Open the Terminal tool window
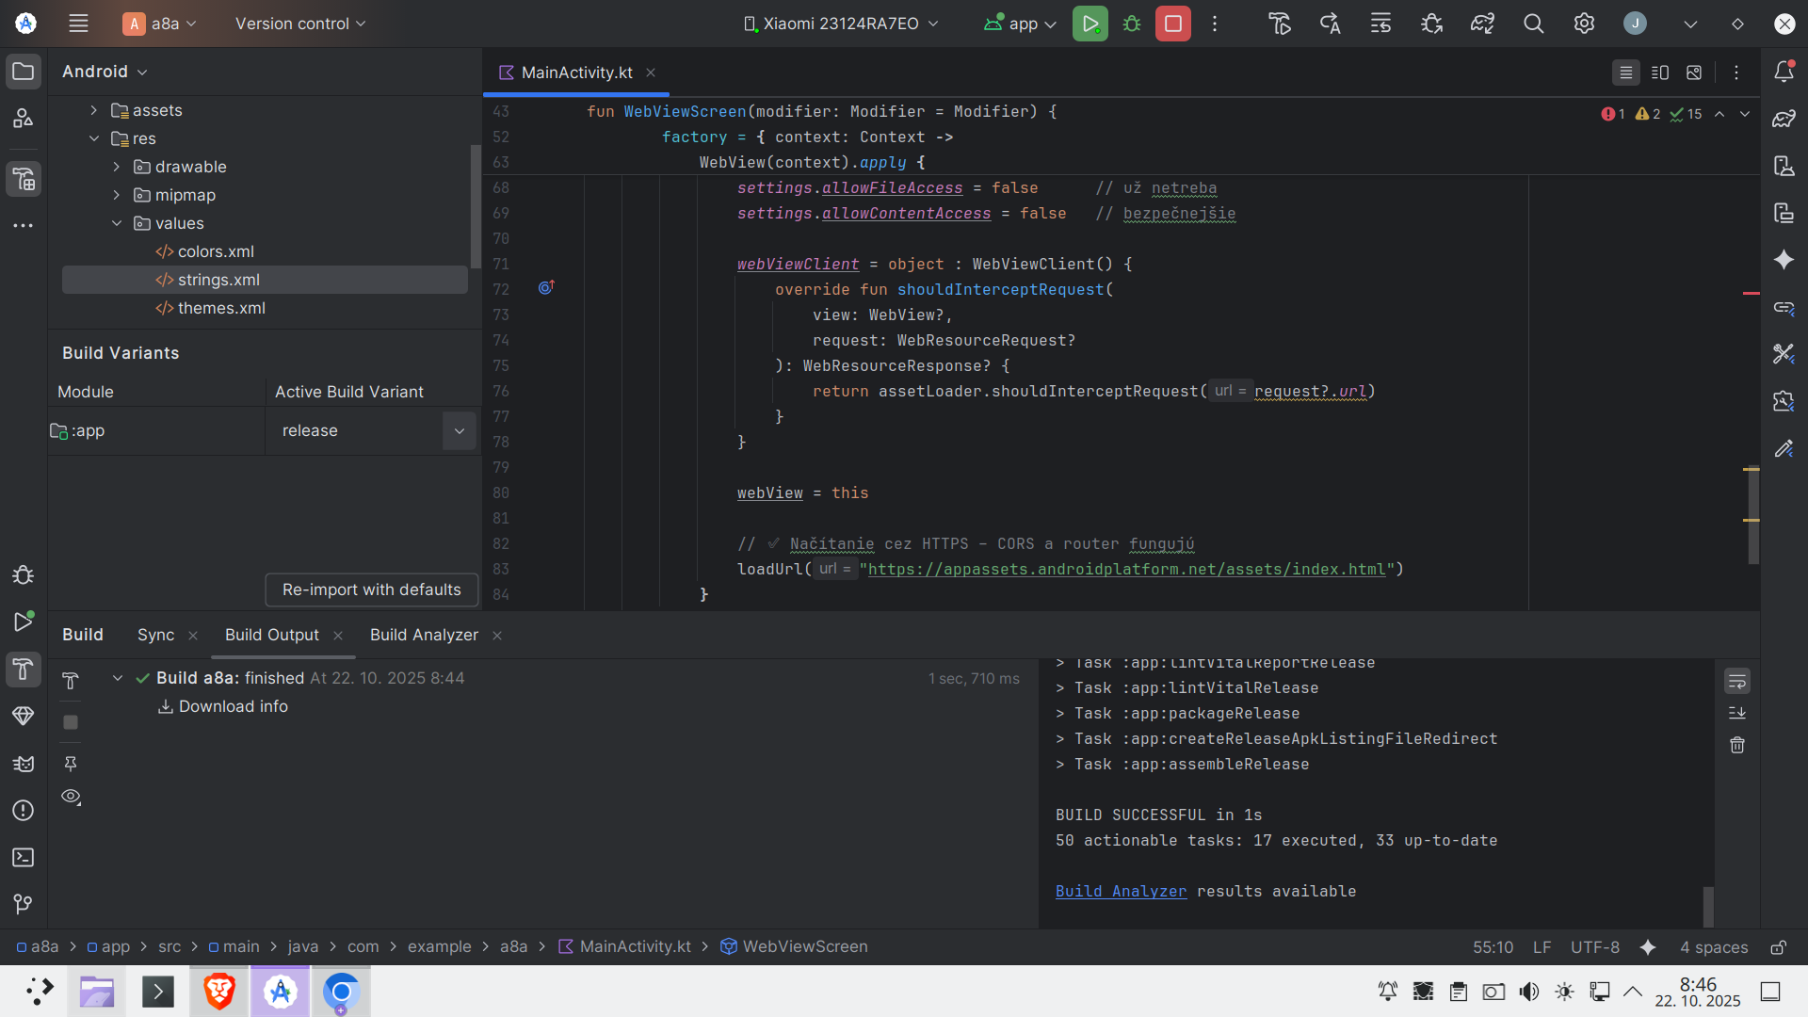The width and height of the screenshot is (1808, 1017). click(x=23, y=858)
